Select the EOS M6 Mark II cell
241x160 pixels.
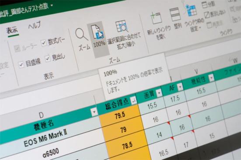pyautogui.click(x=46, y=138)
